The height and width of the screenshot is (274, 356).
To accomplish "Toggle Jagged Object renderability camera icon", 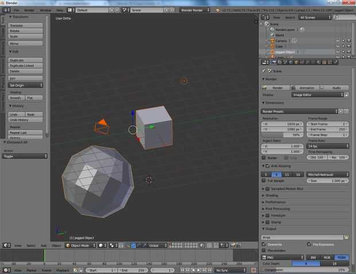I will pyautogui.click(x=349, y=52).
